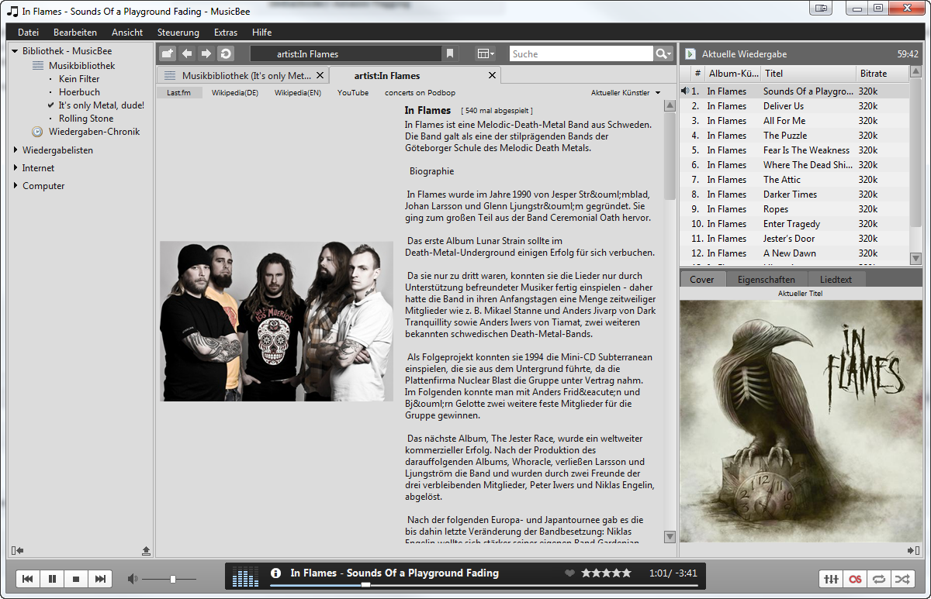Stop playback
Viewport: 931px width, 599px height.
pyautogui.click(x=76, y=579)
